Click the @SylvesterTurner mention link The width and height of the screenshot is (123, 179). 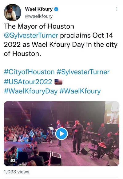(x=31, y=35)
